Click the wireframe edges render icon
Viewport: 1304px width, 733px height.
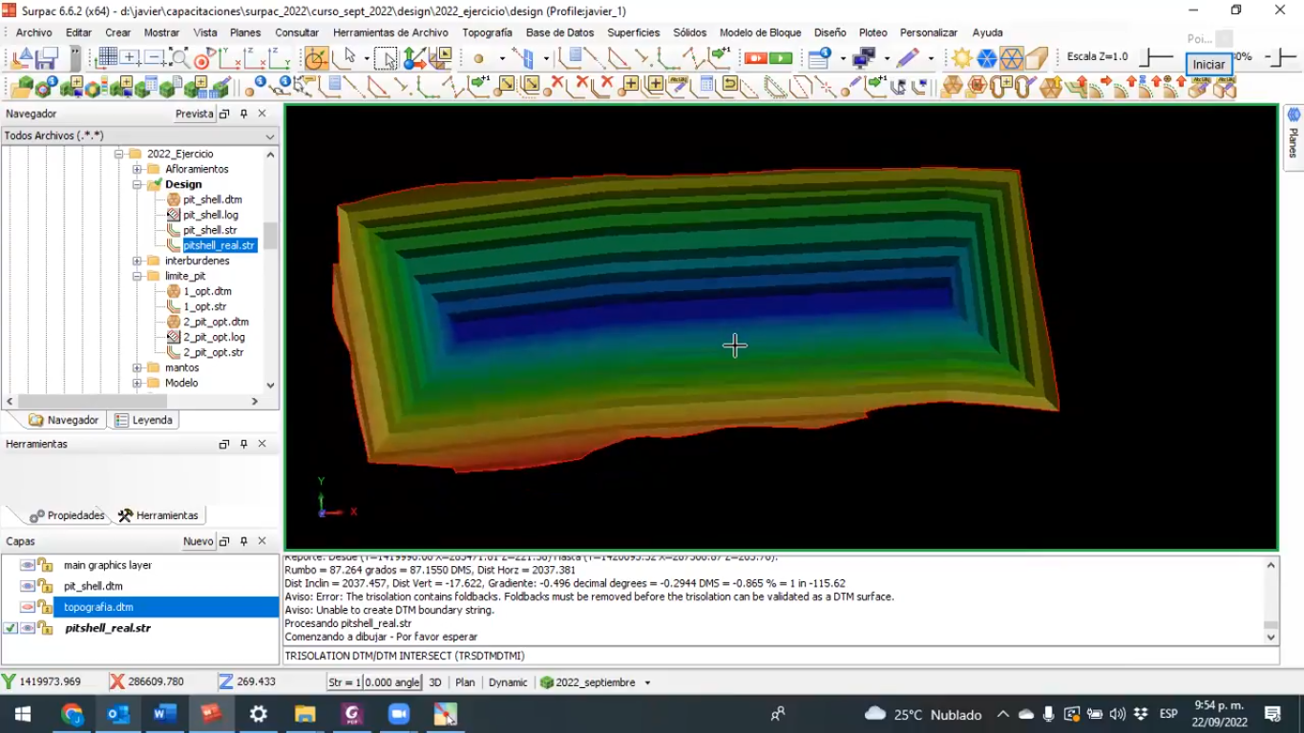[1012, 58]
